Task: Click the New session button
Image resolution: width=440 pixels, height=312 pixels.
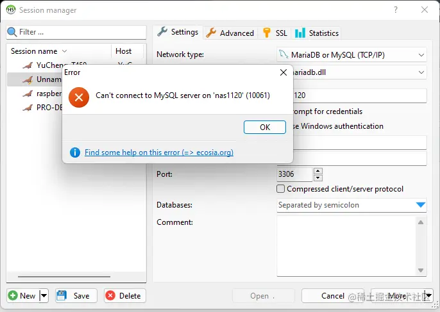Action: coord(23,296)
